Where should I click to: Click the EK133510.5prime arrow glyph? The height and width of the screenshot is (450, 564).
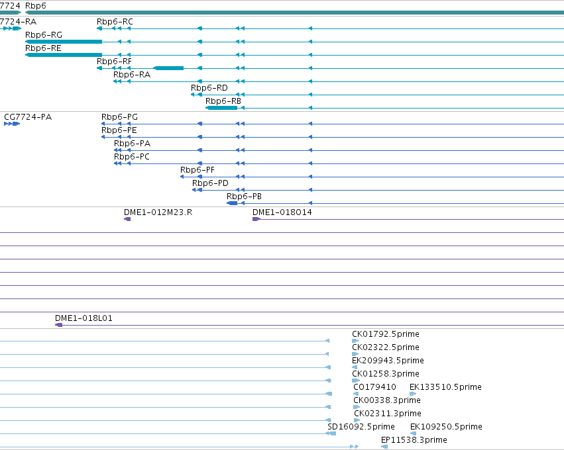[413, 394]
